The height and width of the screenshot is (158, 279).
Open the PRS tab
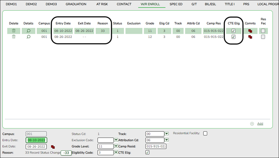(x=246, y=4)
